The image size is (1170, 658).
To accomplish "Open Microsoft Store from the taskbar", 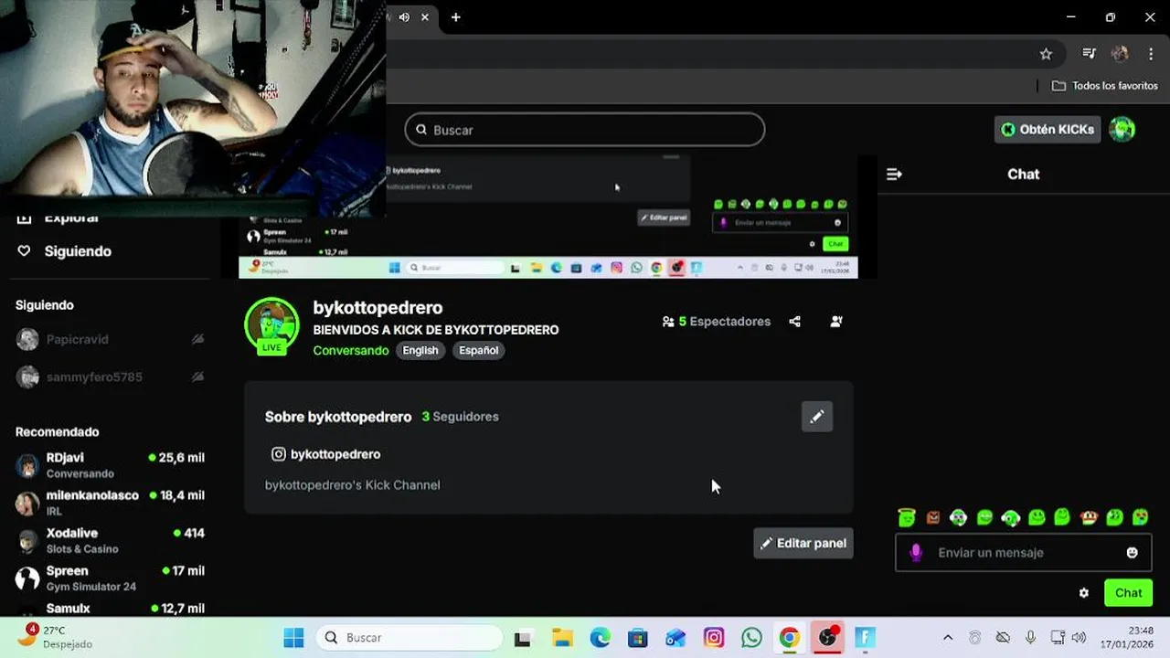I will (637, 638).
